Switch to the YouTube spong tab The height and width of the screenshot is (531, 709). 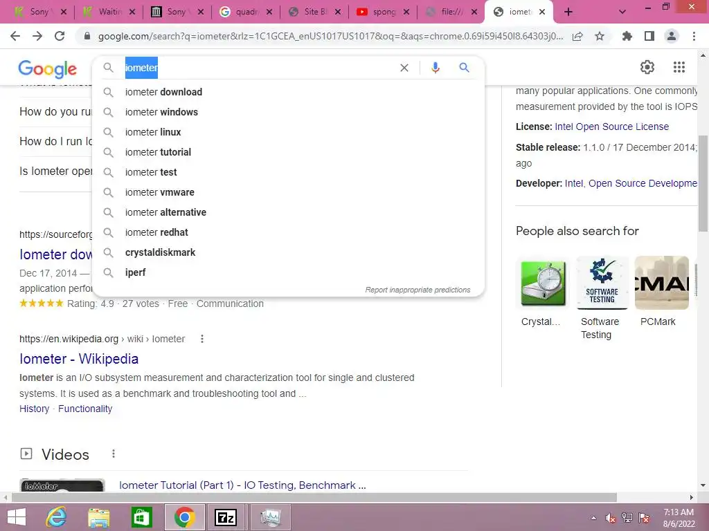pos(382,12)
